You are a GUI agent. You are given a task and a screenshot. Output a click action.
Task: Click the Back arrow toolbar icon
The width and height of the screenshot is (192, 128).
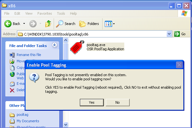click(x=8, y=24)
